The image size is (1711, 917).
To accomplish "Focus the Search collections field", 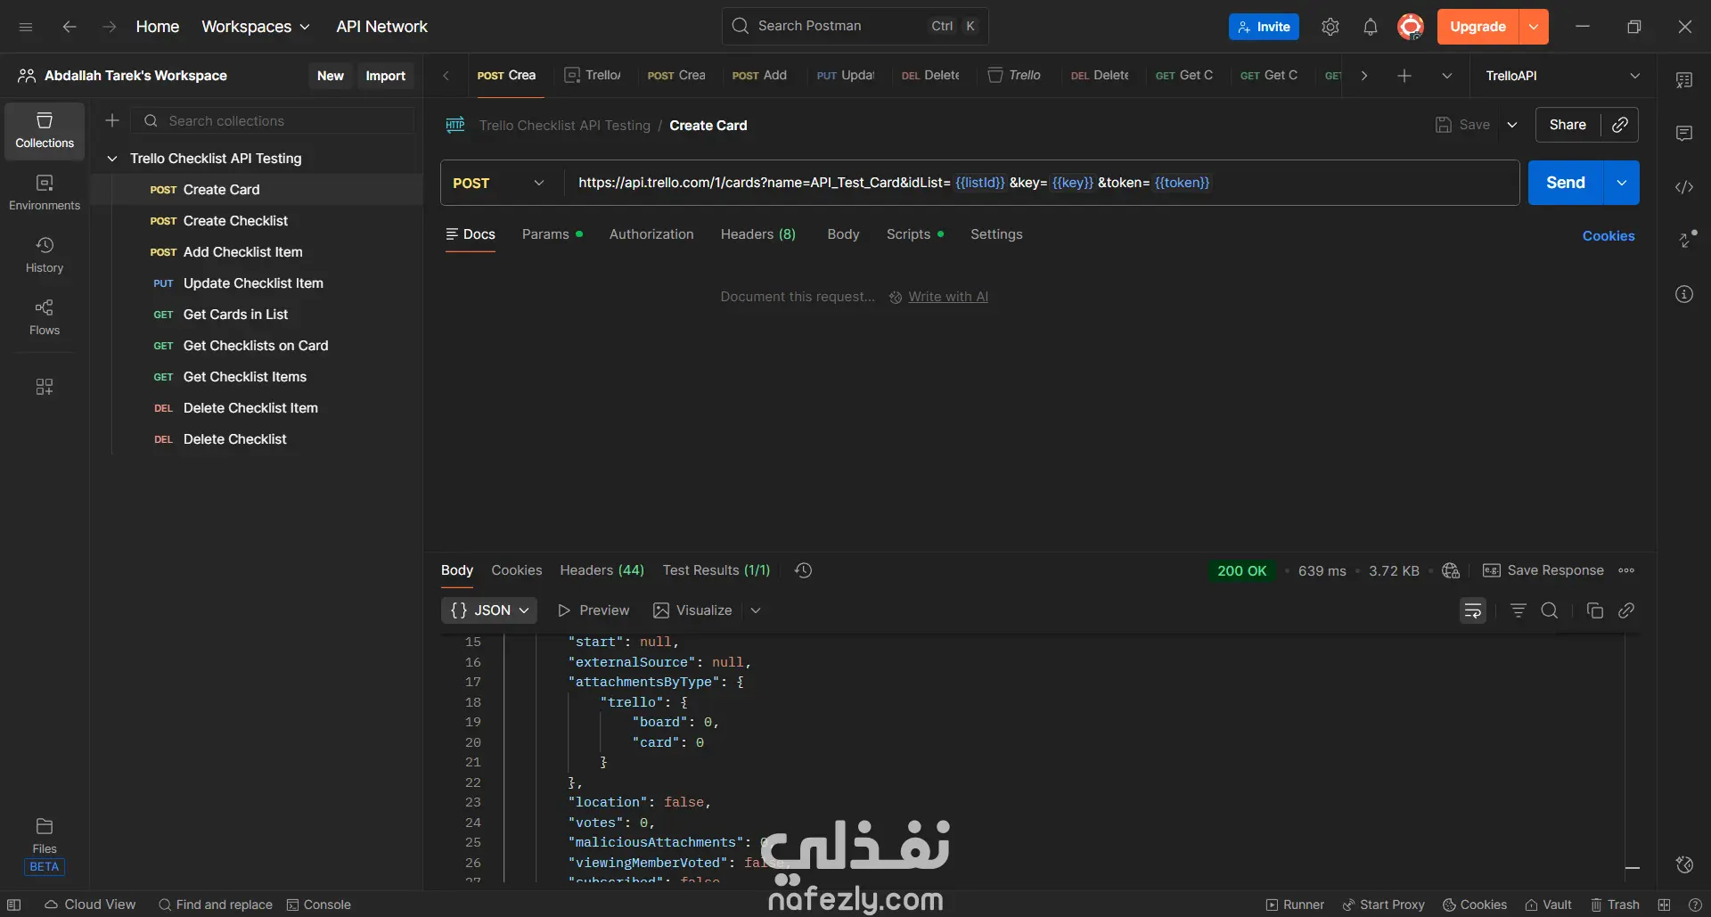I will pos(272,120).
